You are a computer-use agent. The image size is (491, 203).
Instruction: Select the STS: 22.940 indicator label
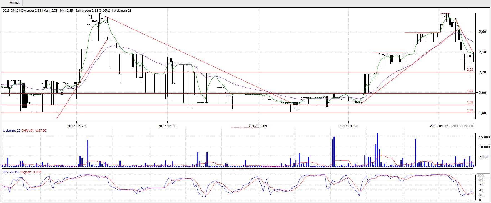(11, 172)
